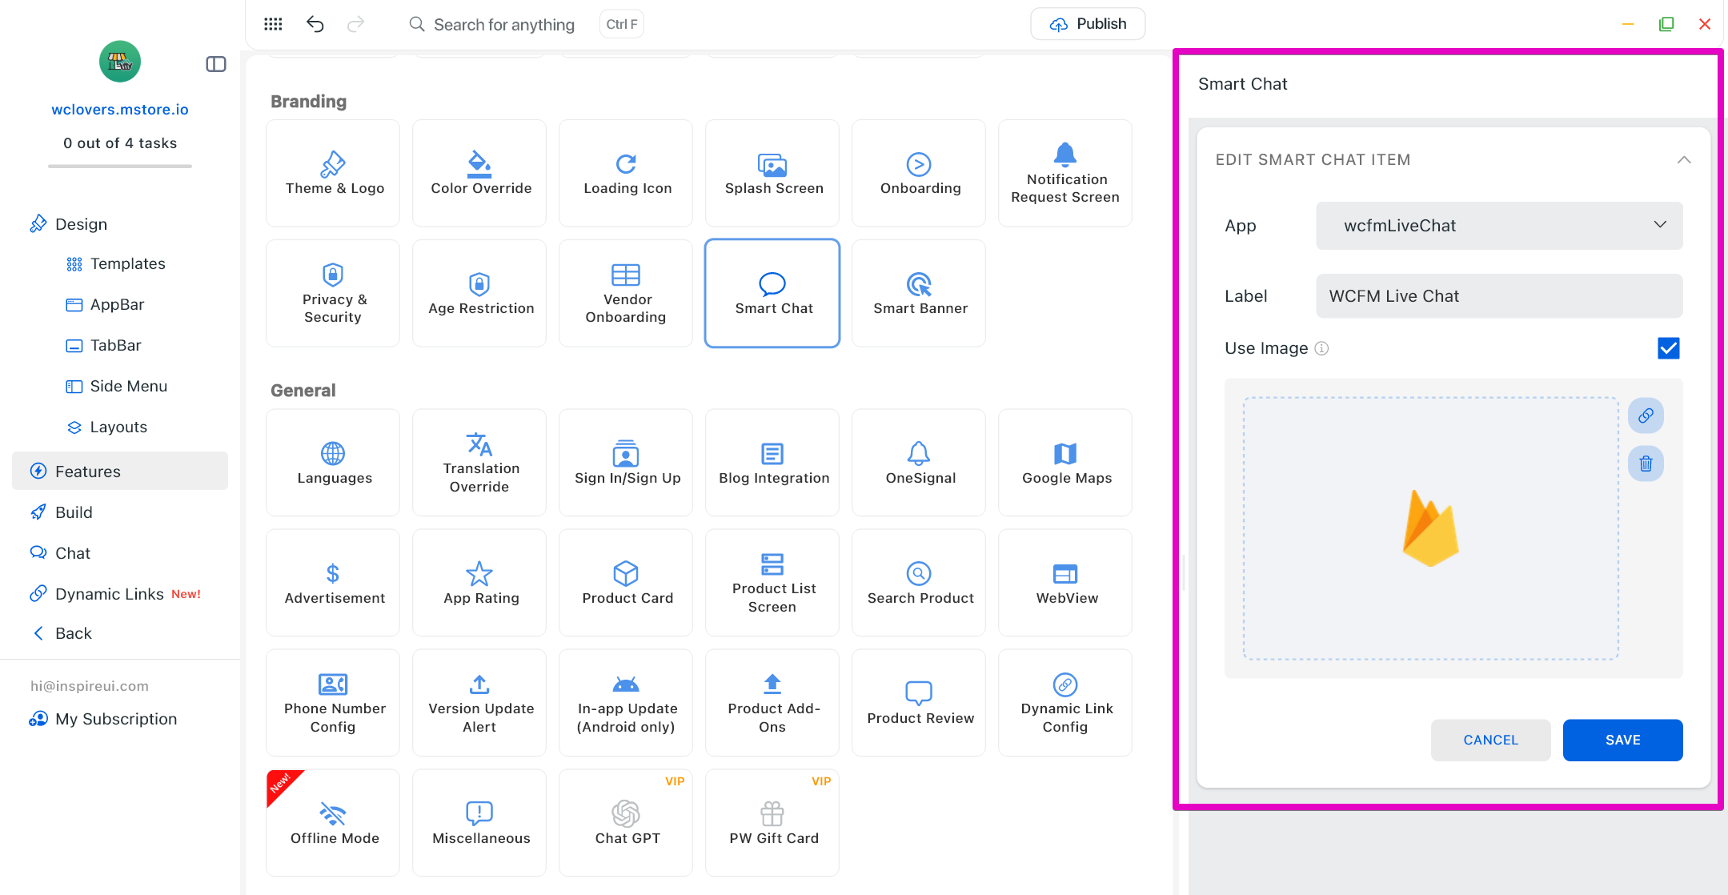Open the Chat GPT feature tile
This screenshot has height=895, width=1728.
tap(626, 823)
